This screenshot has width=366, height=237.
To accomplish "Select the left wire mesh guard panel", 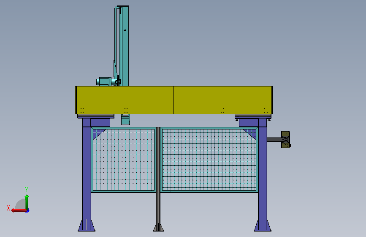I will (124, 160).
